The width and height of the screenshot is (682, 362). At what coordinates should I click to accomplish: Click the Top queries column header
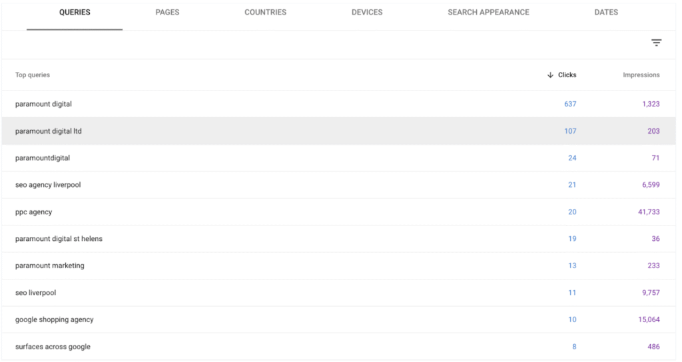click(x=33, y=75)
